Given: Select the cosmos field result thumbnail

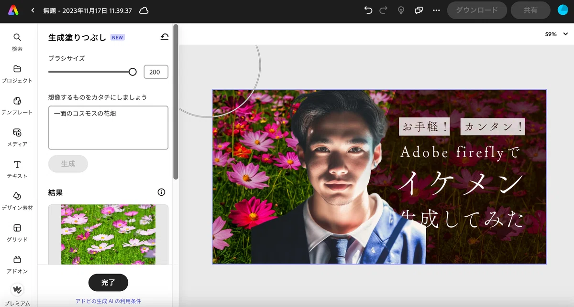Looking at the screenshot, I should 108,234.
